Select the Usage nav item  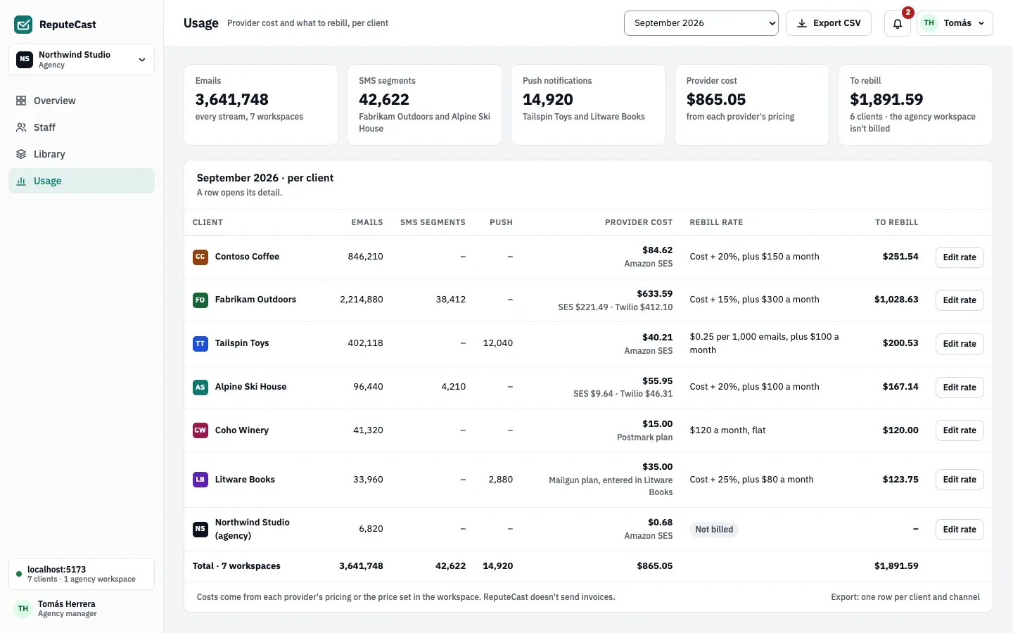coord(82,181)
